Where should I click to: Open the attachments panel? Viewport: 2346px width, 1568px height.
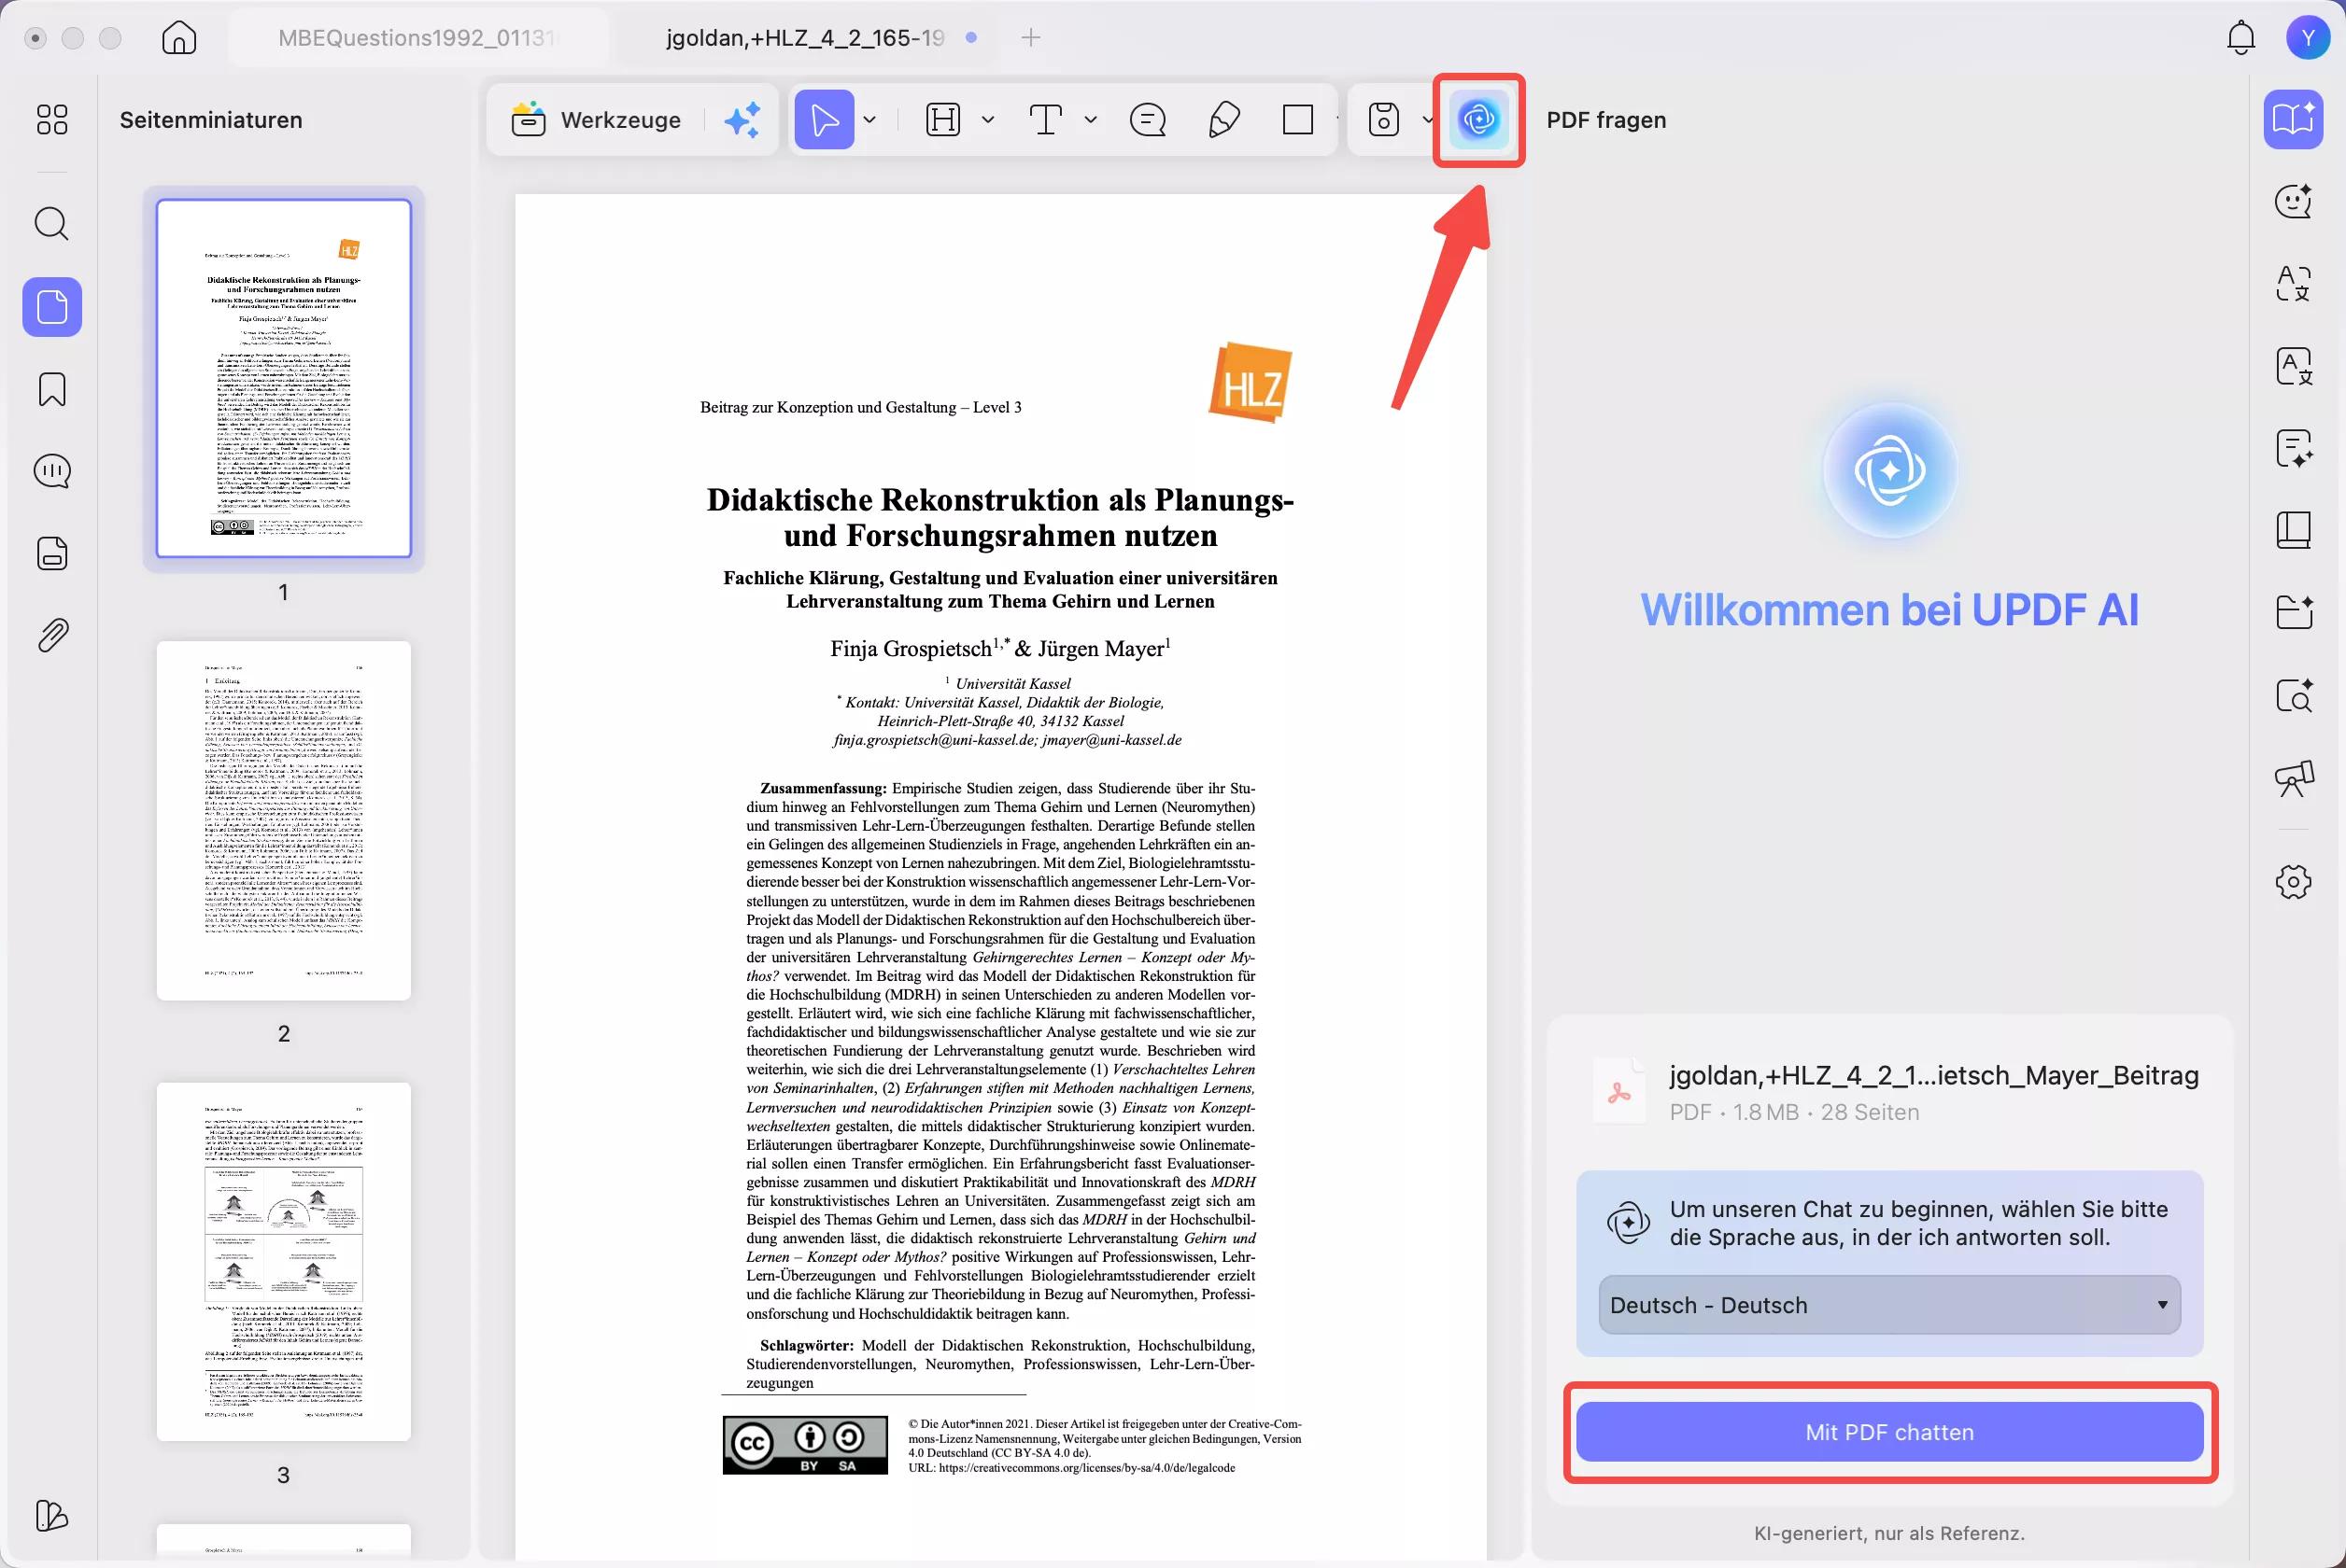pos(52,634)
